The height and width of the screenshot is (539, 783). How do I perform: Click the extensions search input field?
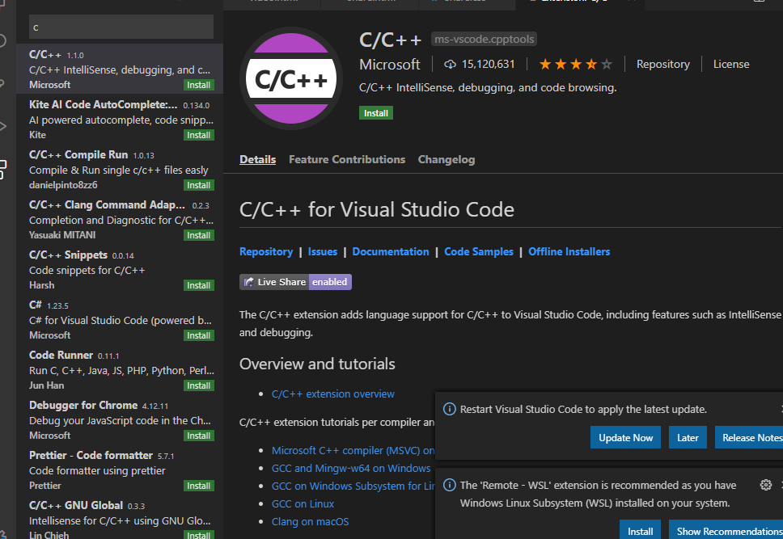(121, 27)
